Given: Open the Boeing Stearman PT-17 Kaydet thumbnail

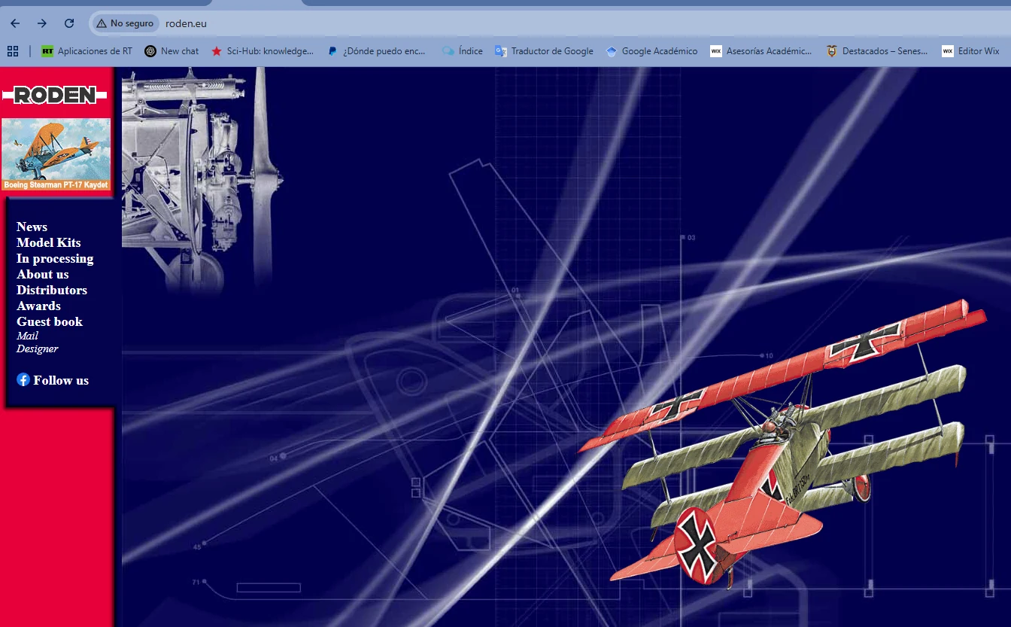Looking at the screenshot, I should pos(56,154).
